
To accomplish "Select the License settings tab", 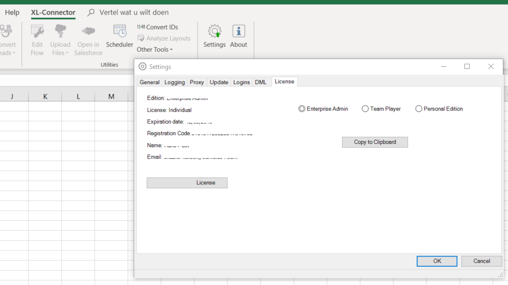I will click(285, 82).
